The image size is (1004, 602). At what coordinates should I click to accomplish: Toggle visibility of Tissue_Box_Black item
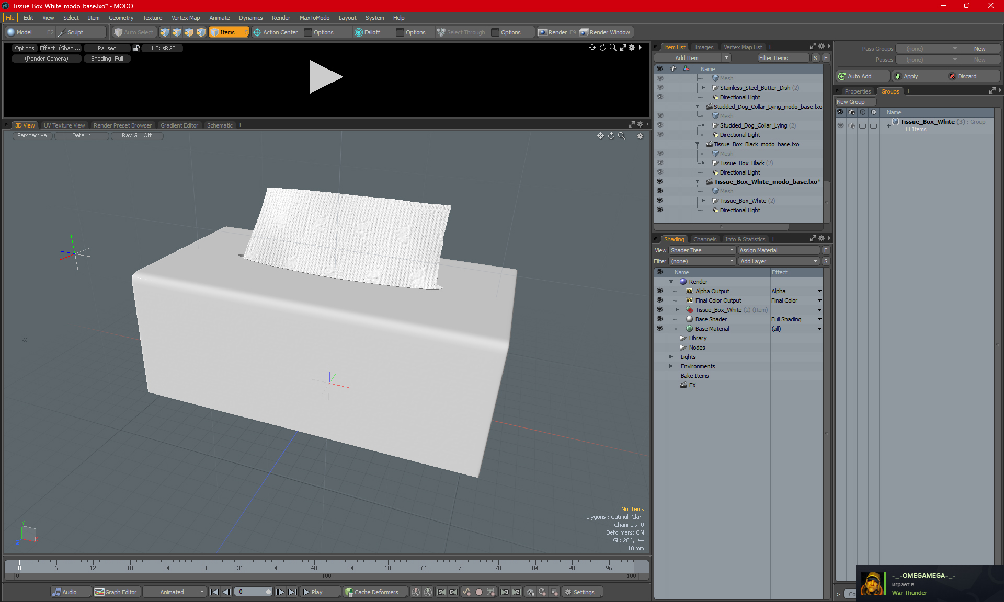659,163
